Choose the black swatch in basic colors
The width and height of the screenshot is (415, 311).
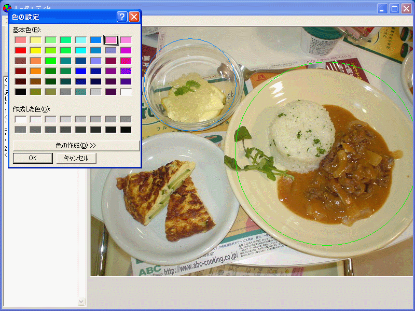pyautogui.click(x=21, y=92)
